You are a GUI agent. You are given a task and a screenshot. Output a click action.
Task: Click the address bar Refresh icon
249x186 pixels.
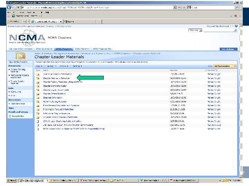[x=179, y=7]
